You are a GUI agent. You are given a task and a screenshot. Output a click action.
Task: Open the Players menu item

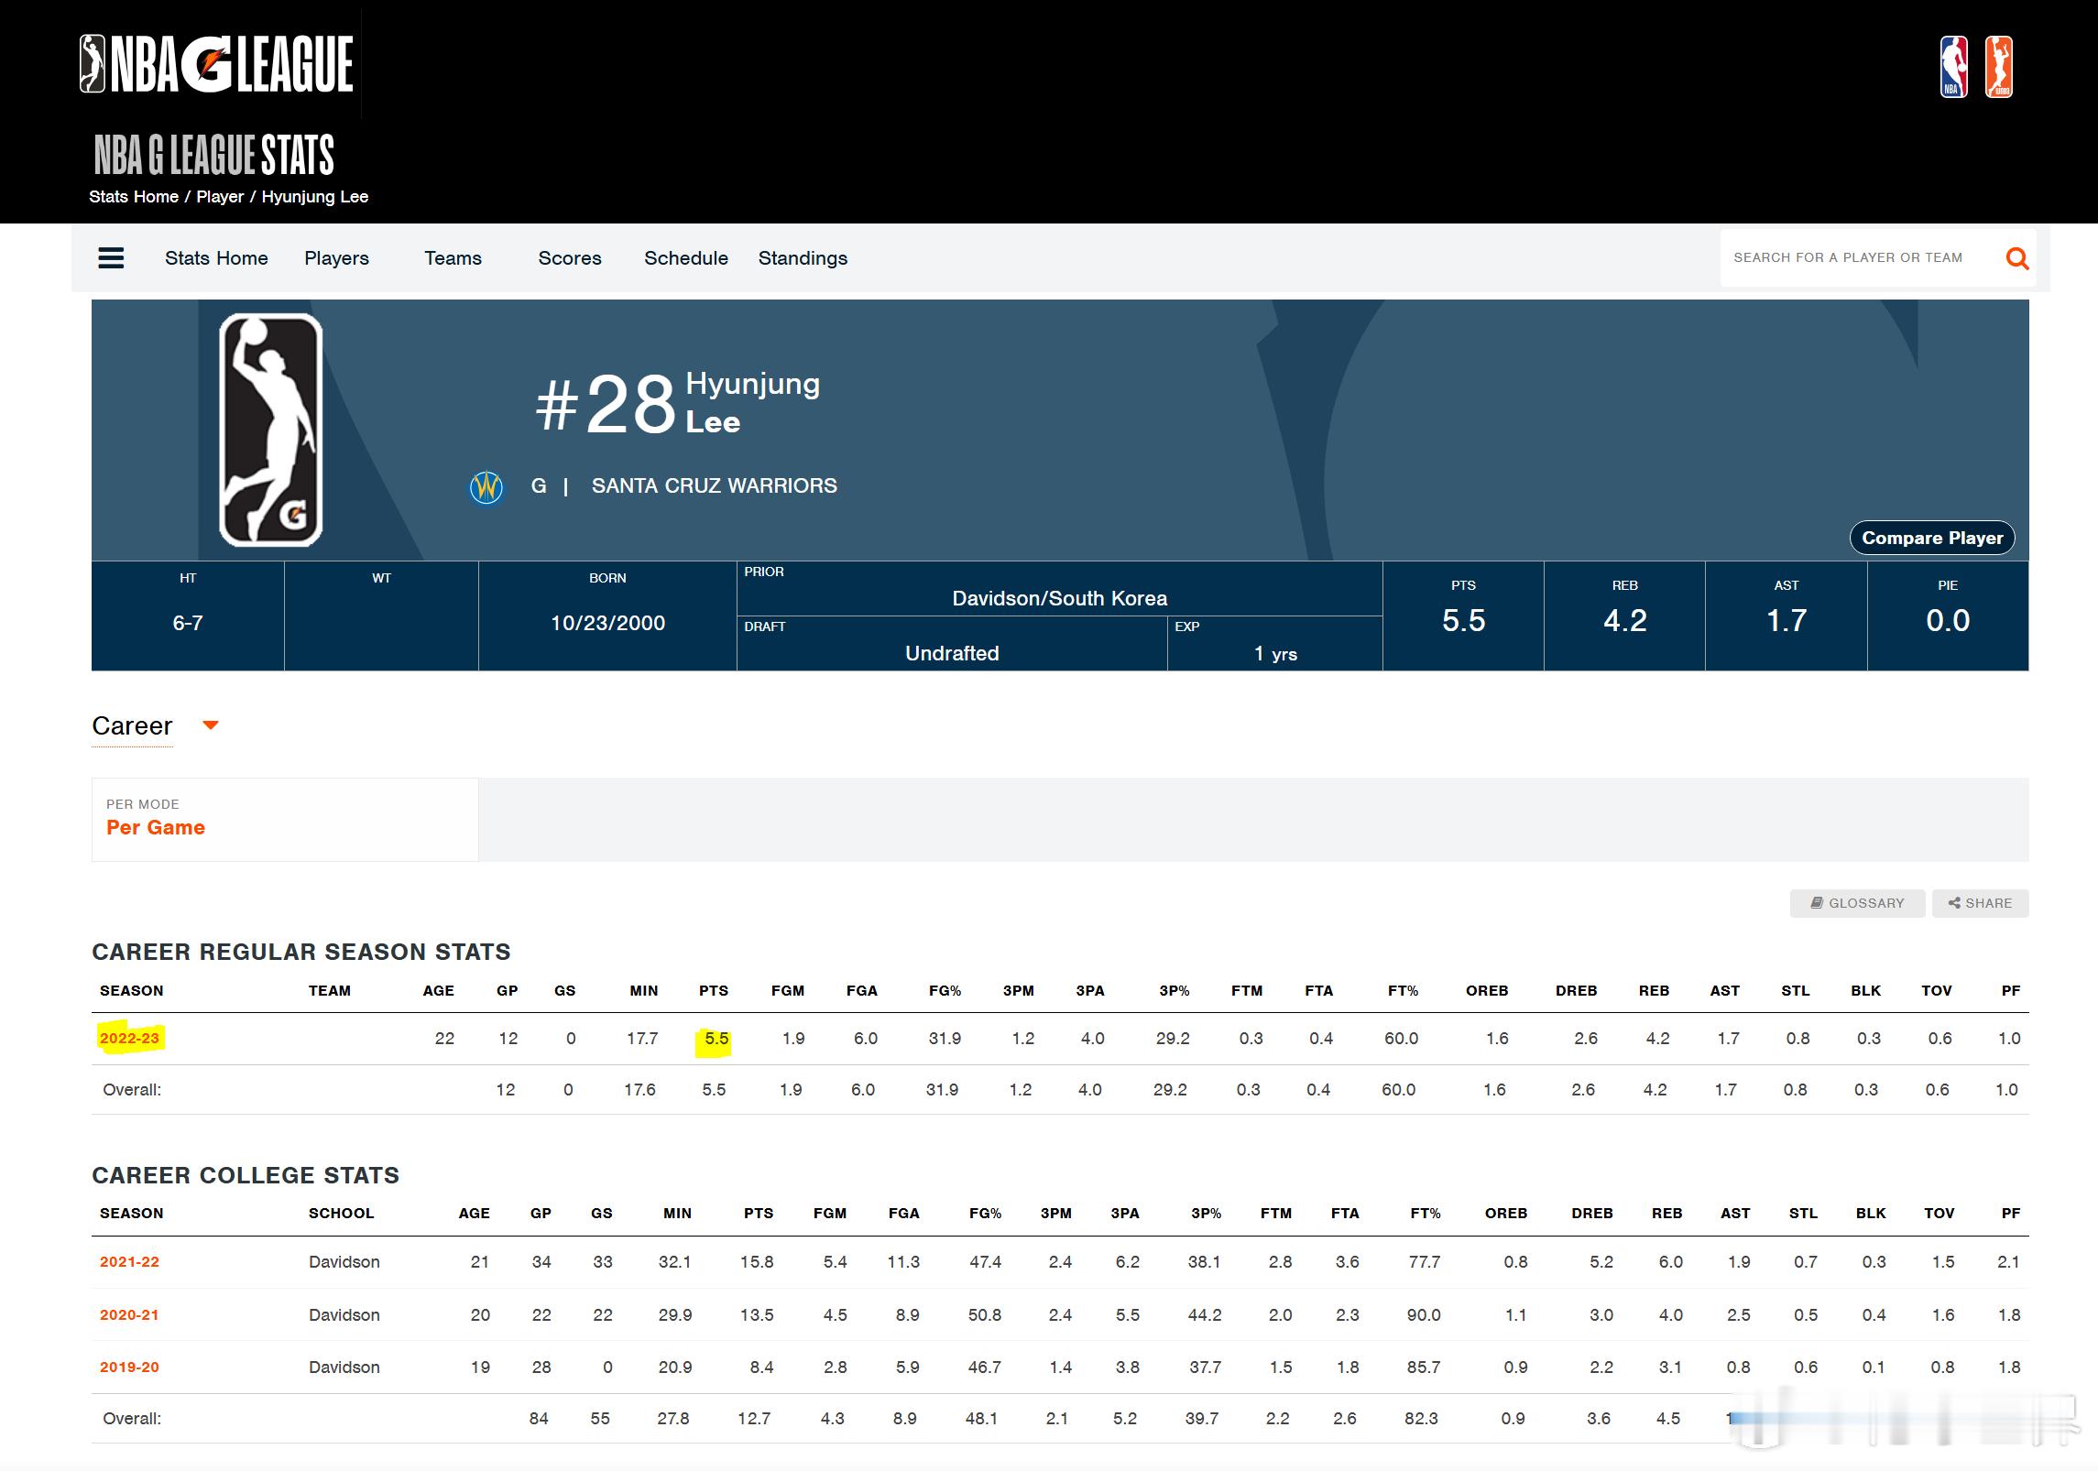point(336,258)
